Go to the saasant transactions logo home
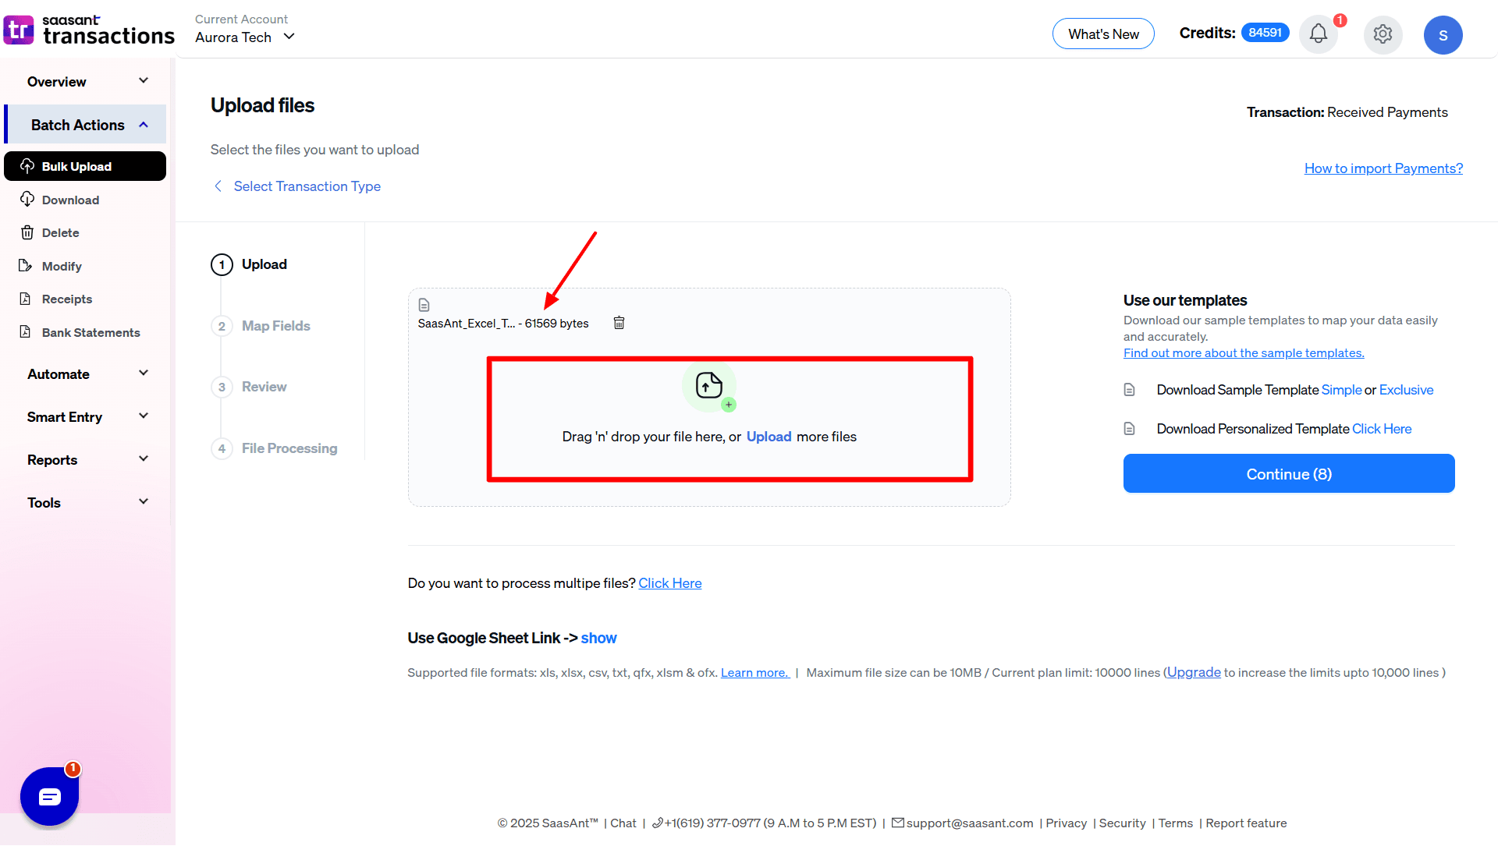 tap(89, 30)
